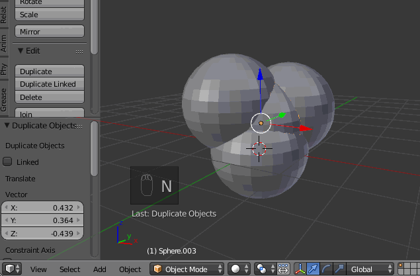Decrease the Z vector value with left arrow
The image size is (420, 276).
click(x=7, y=233)
